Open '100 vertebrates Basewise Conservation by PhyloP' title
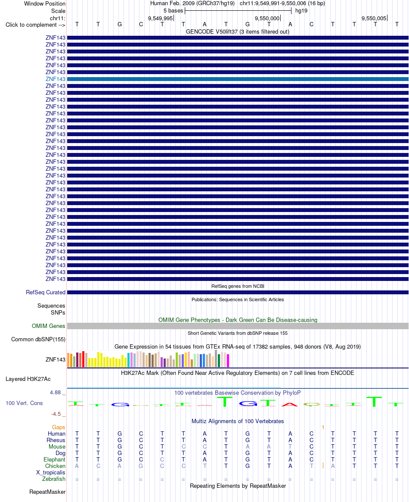409x502 pixels. 238,393
